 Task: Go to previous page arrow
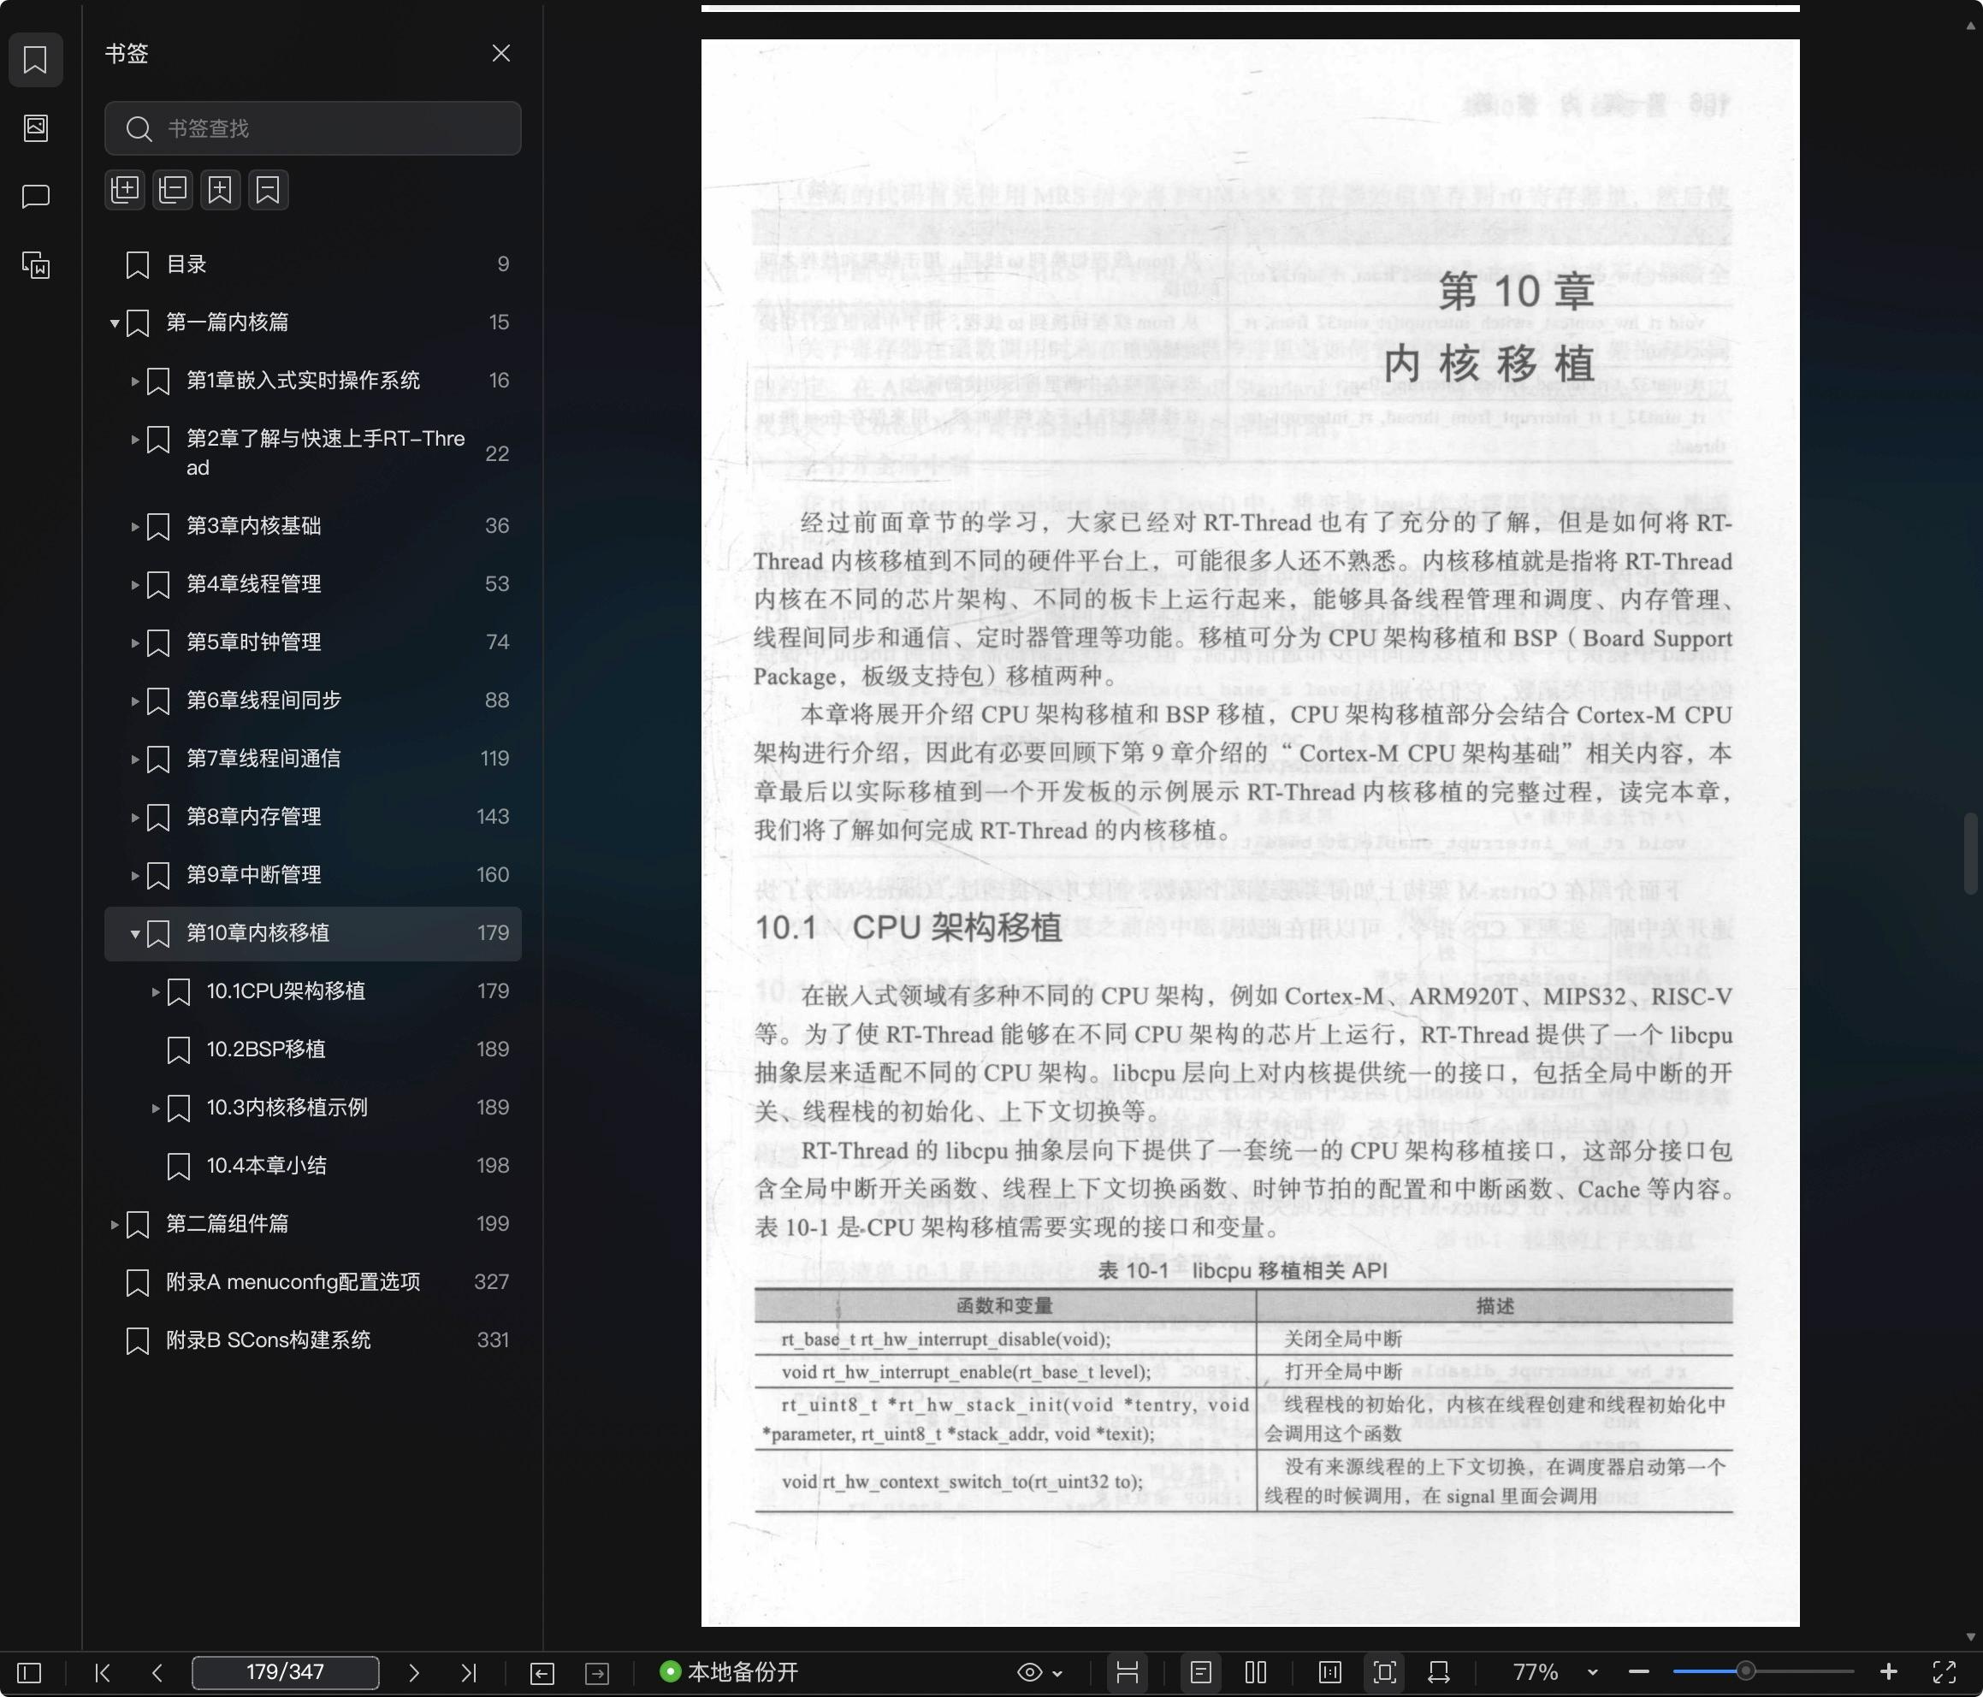coord(158,1672)
